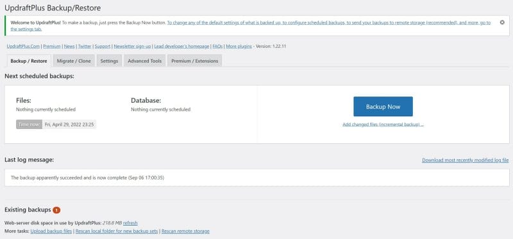Open the Premium link in header links
The width and height of the screenshot is (513, 239).
(x=52, y=46)
